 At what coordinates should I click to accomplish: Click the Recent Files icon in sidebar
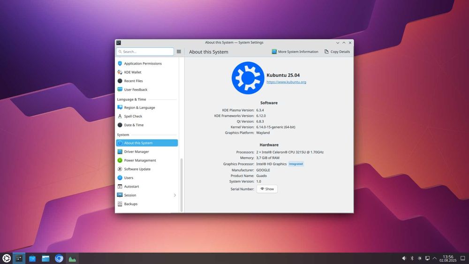(120, 81)
